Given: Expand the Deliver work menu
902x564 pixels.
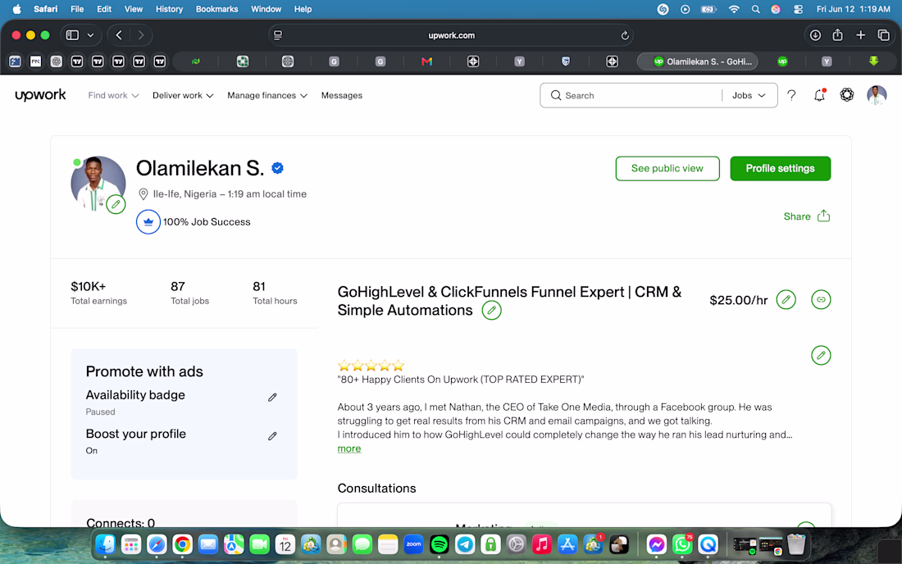Looking at the screenshot, I should [183, 95].
